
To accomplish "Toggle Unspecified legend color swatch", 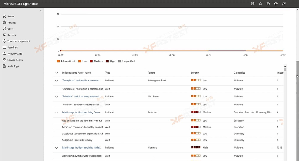I will (x=119, y=61).
